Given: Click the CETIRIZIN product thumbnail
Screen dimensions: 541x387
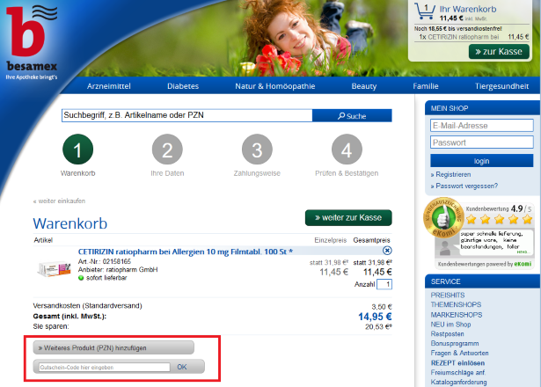Looking at the screenshot, I should point(54,268).
